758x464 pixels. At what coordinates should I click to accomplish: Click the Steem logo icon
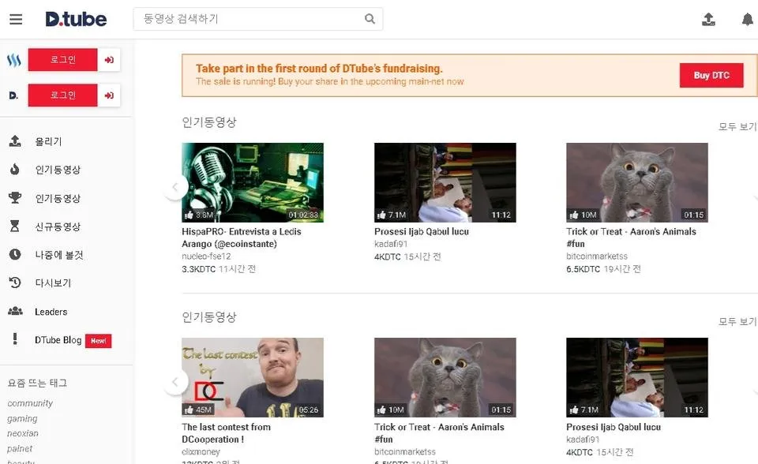(14, 61)
